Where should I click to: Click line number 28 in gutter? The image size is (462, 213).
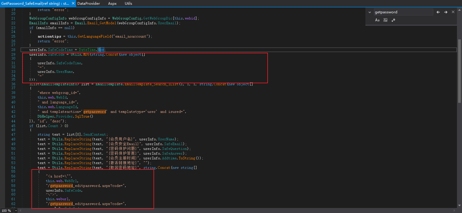[x=13, y=50]
